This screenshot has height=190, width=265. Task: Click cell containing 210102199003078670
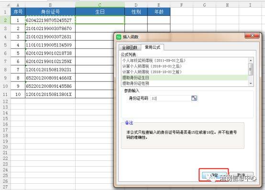point(50,28)
